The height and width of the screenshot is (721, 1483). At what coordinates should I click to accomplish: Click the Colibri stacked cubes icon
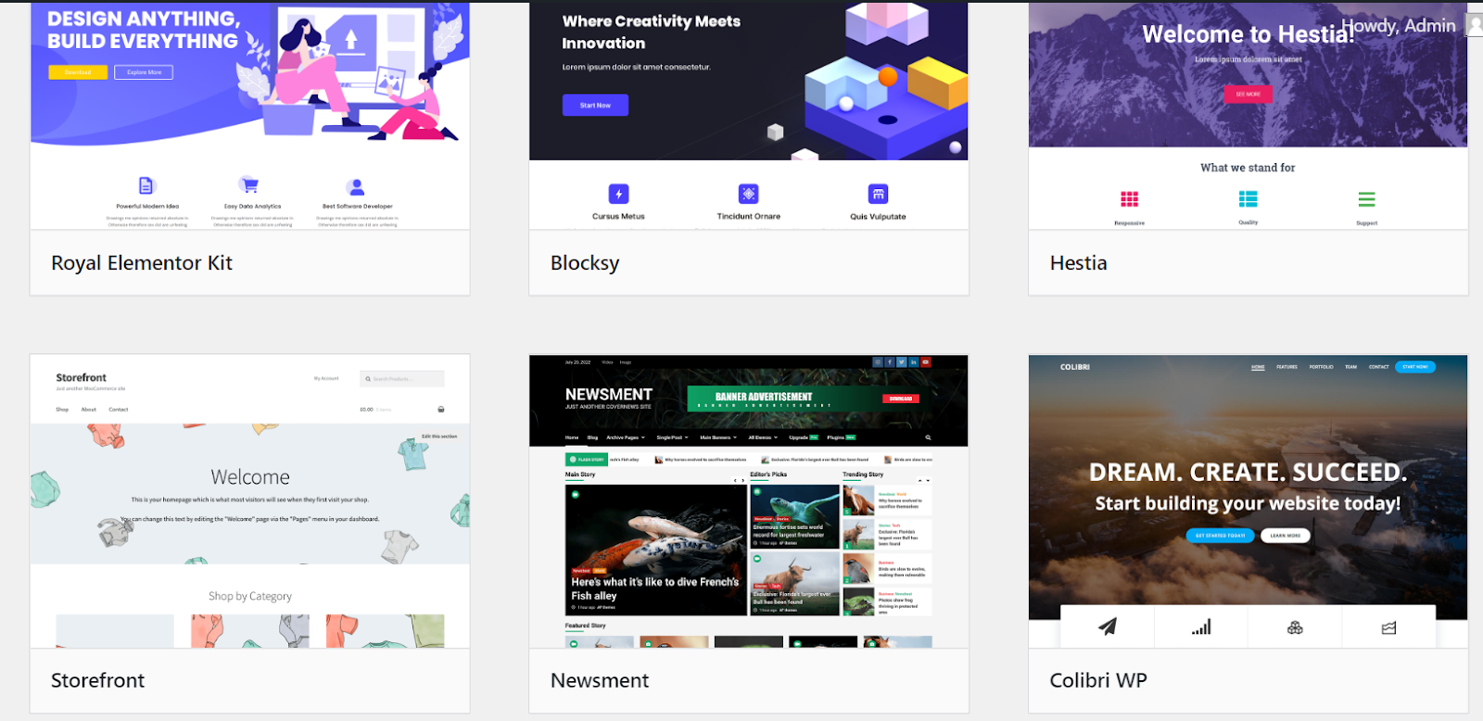pos(1295,627)
